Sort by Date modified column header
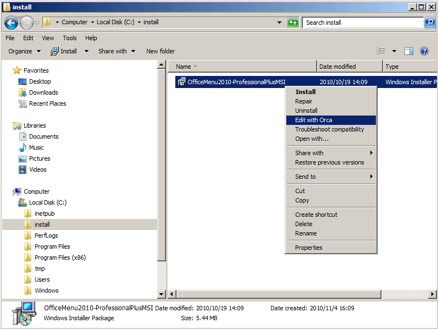This screenshot has width=438, height=329. click(x=350, y=67)
